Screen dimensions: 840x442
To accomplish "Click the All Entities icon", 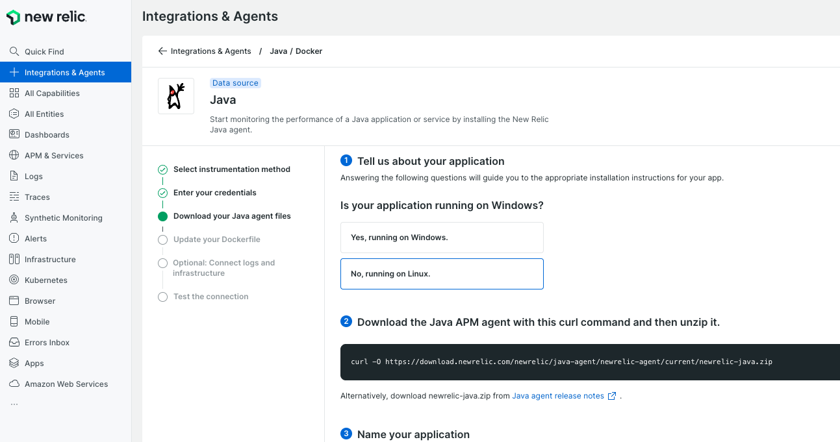I will [14, 114].
